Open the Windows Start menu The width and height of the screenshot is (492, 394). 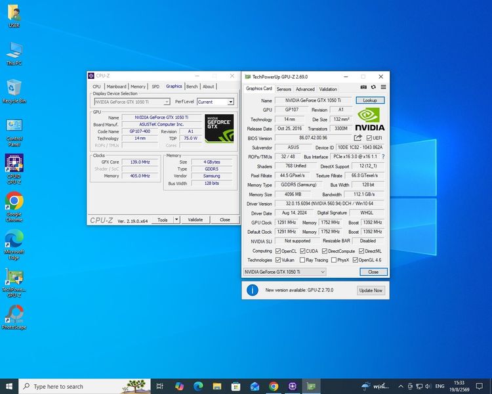pyautogui.click(x=9, y=386)
